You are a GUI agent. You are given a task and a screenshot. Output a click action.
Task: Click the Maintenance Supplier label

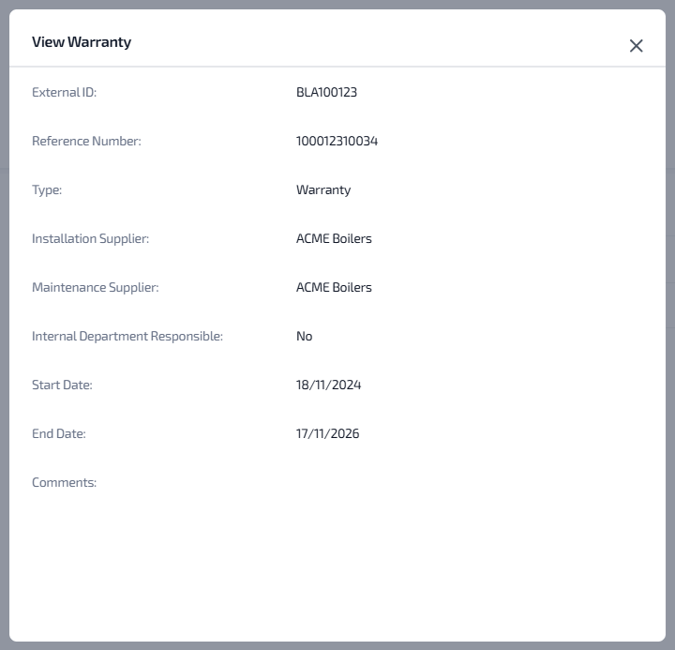95,288
